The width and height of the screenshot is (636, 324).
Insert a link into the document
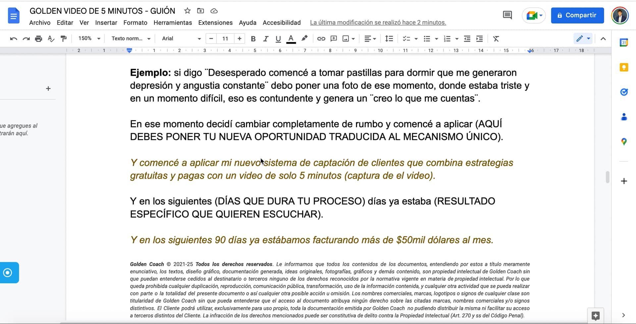point(321,38)
